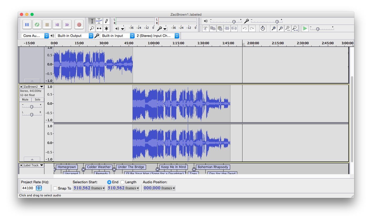Enable the Snap To checkbox
This screenshot has height=222, width=372.
point(55,188)
